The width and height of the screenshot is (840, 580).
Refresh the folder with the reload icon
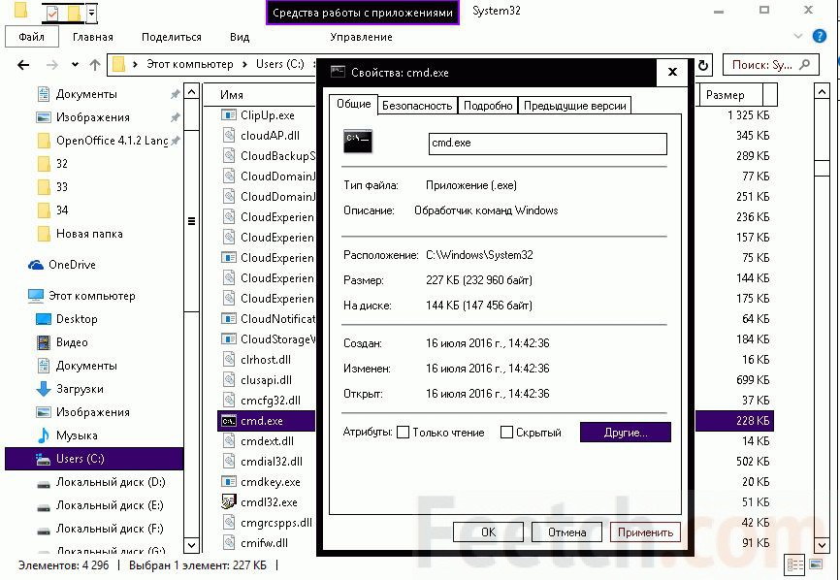[705, 65]
